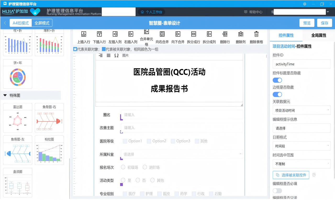The height and width of the screenshot is (200, 335).
Task: Click the back arrow beside A4纸模式
Action: pos(5,23)
